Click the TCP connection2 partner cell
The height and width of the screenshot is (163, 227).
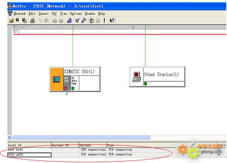point(93,155)
